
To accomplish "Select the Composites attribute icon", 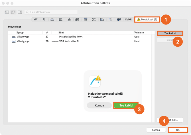I will pyautogui.click(x=86, y=20).
